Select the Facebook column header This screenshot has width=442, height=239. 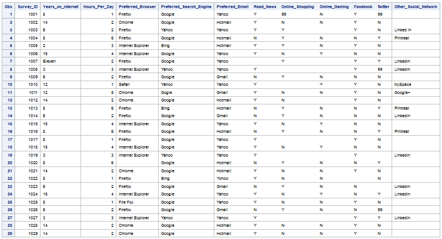(x=363, y=6)
